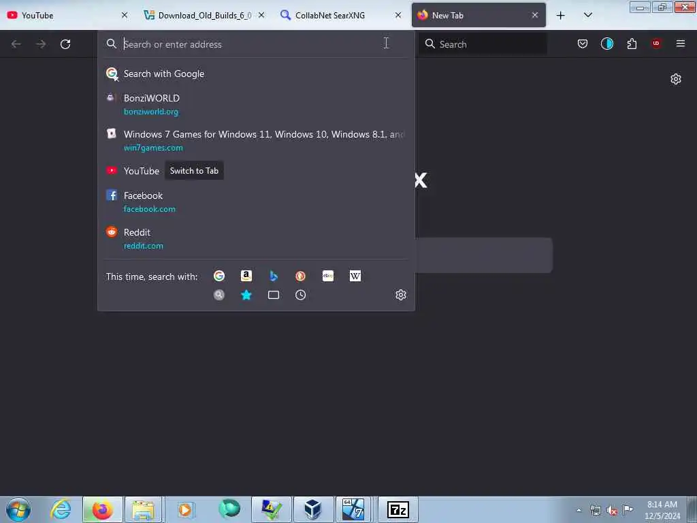Image resolution: width=697 pixels, height=523 pixels.
Task: Search this time with Google icon
Action: click(x=219, y=276)
